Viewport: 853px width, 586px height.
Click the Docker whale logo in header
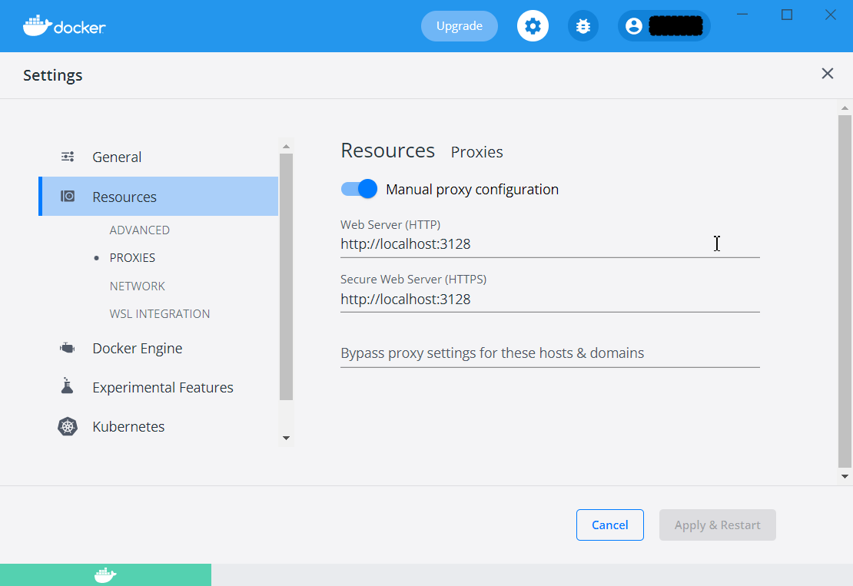tap(65, 26)
